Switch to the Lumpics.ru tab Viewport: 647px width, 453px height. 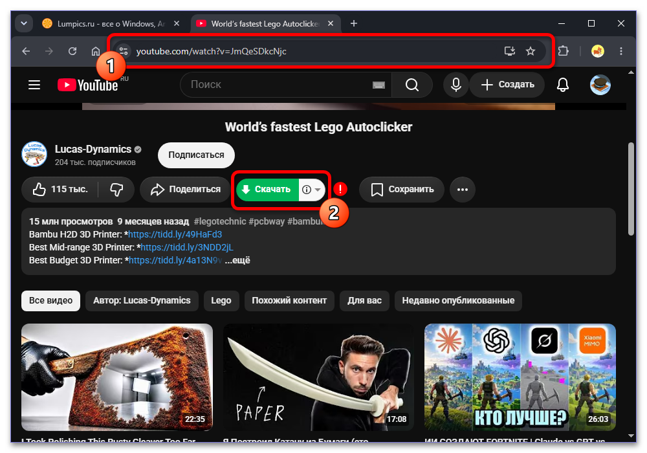pos(111,23)
